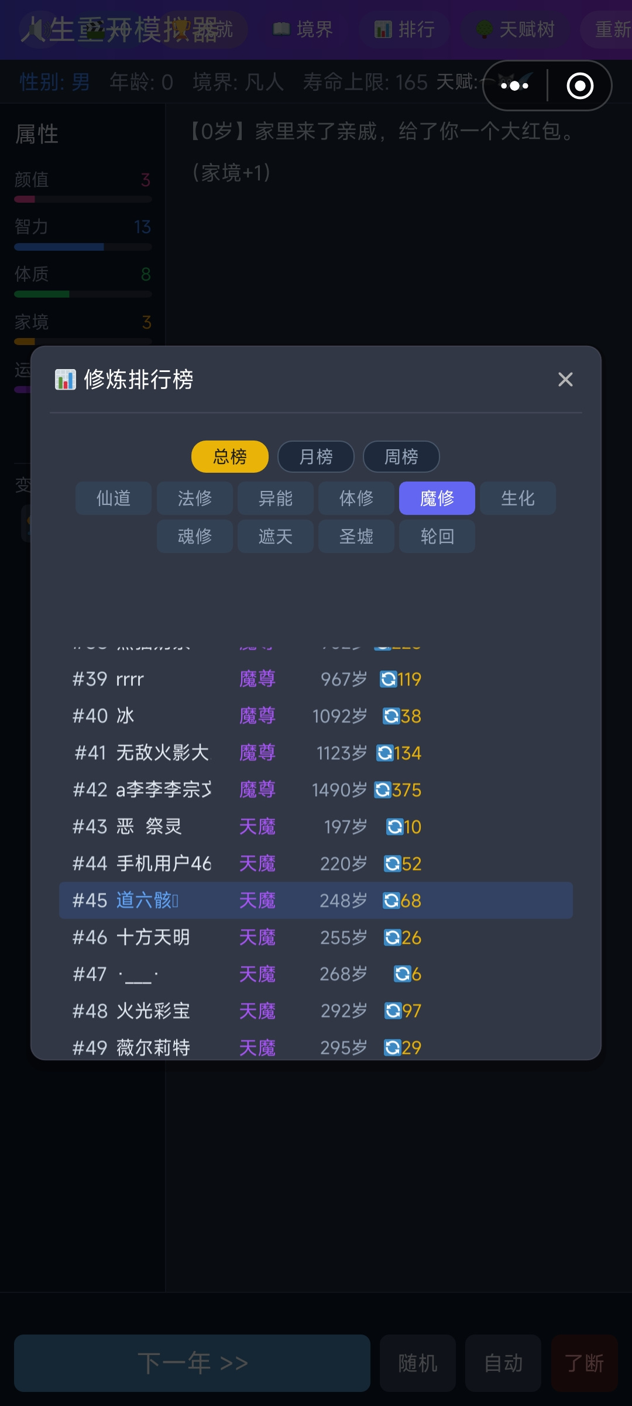Click the 魔尊 realm label in rank #39 row
632x1406 pixels.
tap(257, 680)
